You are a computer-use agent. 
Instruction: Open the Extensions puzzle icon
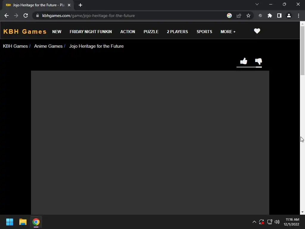[270, 16]
